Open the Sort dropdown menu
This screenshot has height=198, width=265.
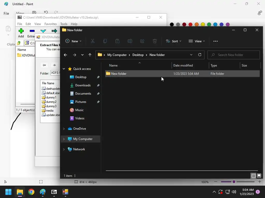174,41
